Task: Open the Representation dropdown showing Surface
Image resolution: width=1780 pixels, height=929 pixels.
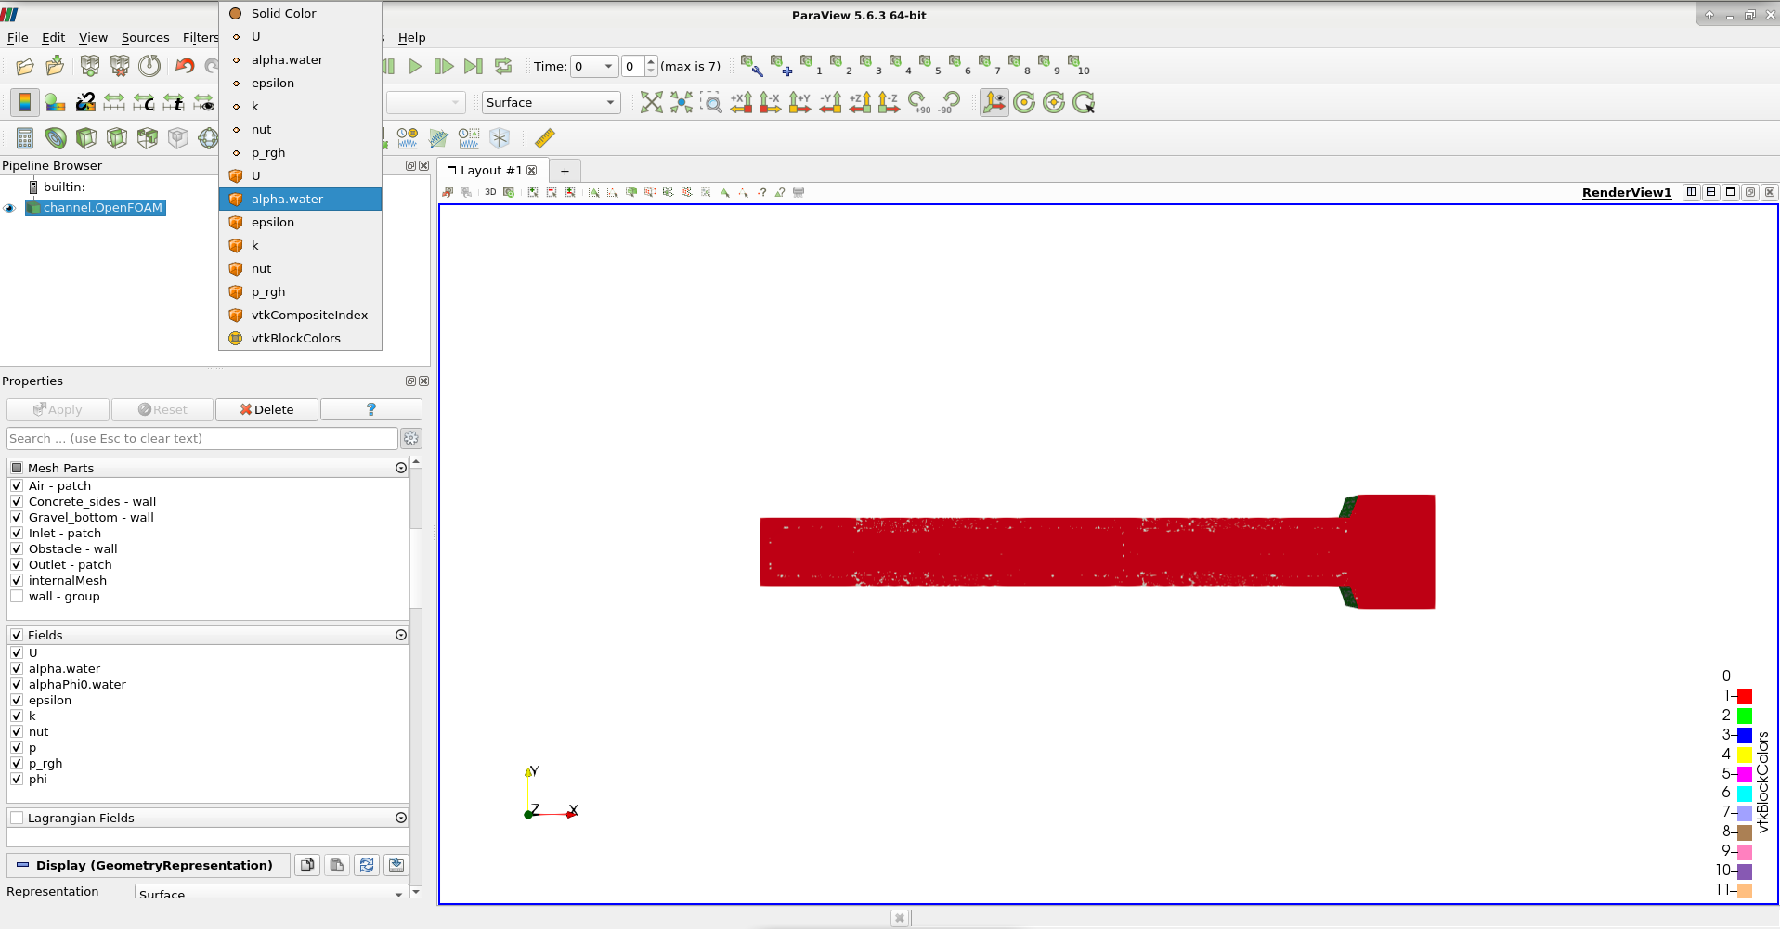Action: coord(269,893)
